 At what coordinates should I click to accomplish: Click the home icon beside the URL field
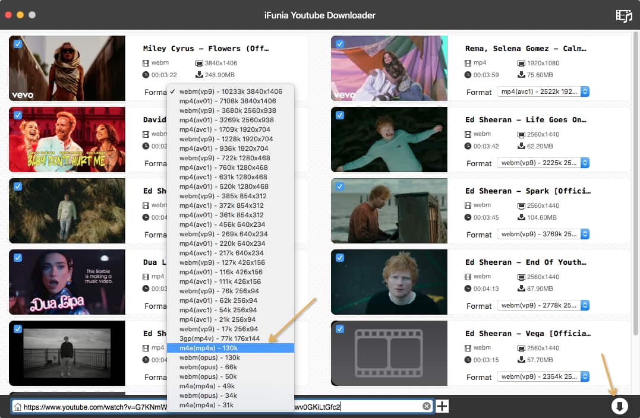point(18,407)
